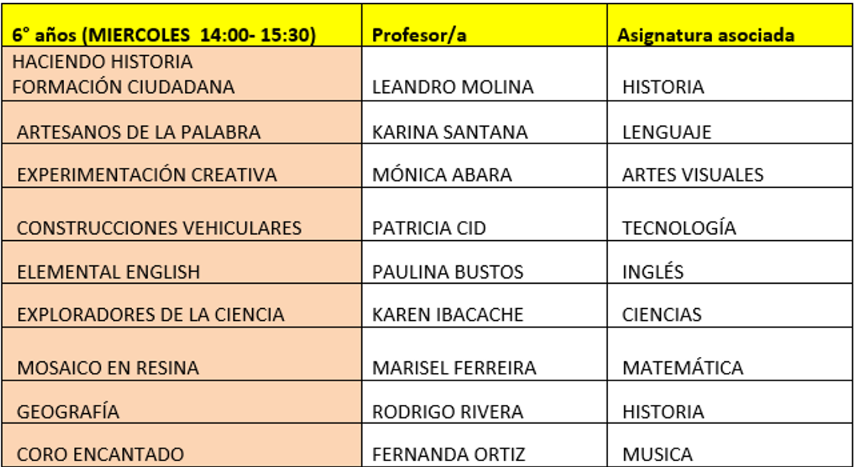Click the PATRICIA CID teacher cell
Screen dimensions: 854x467
(x=429, y=228)
